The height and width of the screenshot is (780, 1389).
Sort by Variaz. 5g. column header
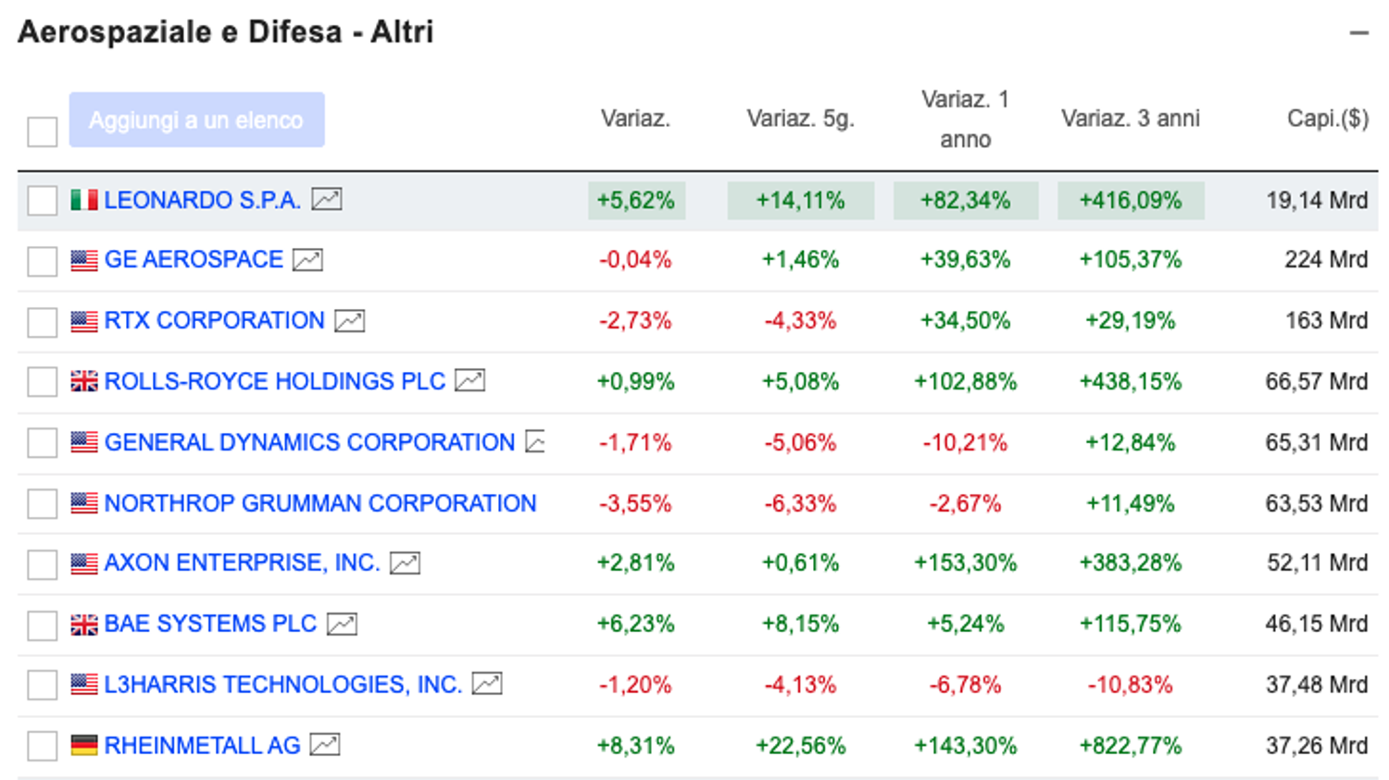point(800,118)
